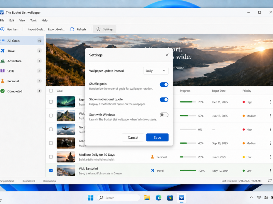273x204 pixels.
Task: Open more options for the 50% goal row
Action: point(270,116)
